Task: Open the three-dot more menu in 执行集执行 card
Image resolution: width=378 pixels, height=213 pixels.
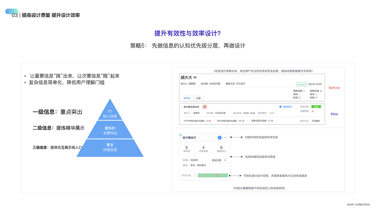Action: pos(225,138)
